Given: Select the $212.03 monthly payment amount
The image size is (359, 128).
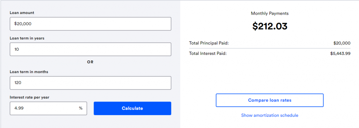Looking at the screenshot, I should [270, 26].
